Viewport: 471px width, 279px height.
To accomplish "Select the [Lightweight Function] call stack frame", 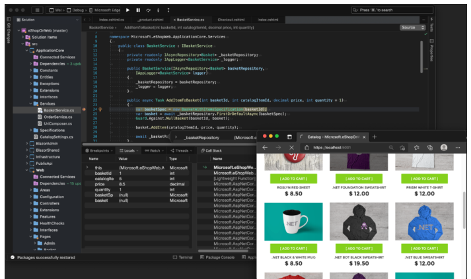I will click(235, 179).
